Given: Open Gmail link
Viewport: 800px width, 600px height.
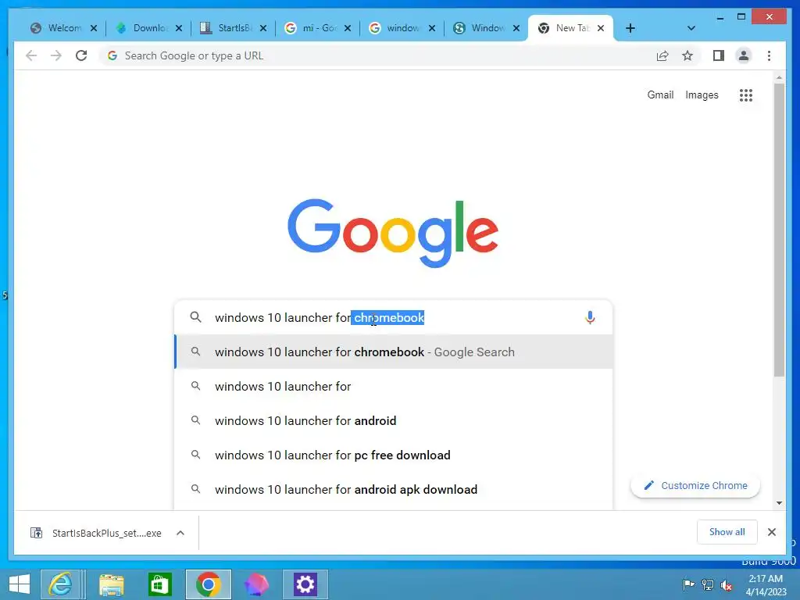Looking at the screenshot, I should 660,95.
